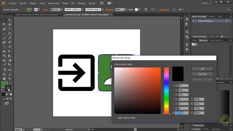This screenshot has width=233, height=131.
Task: Open the Archivo menu
Action: pos(13,3)
